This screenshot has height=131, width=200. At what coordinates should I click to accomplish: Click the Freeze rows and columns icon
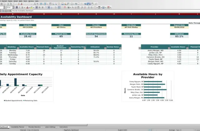[88, 4]
